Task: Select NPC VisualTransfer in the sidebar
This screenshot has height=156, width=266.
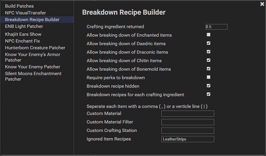Action: pyautogui.click(x=25, y=13)
